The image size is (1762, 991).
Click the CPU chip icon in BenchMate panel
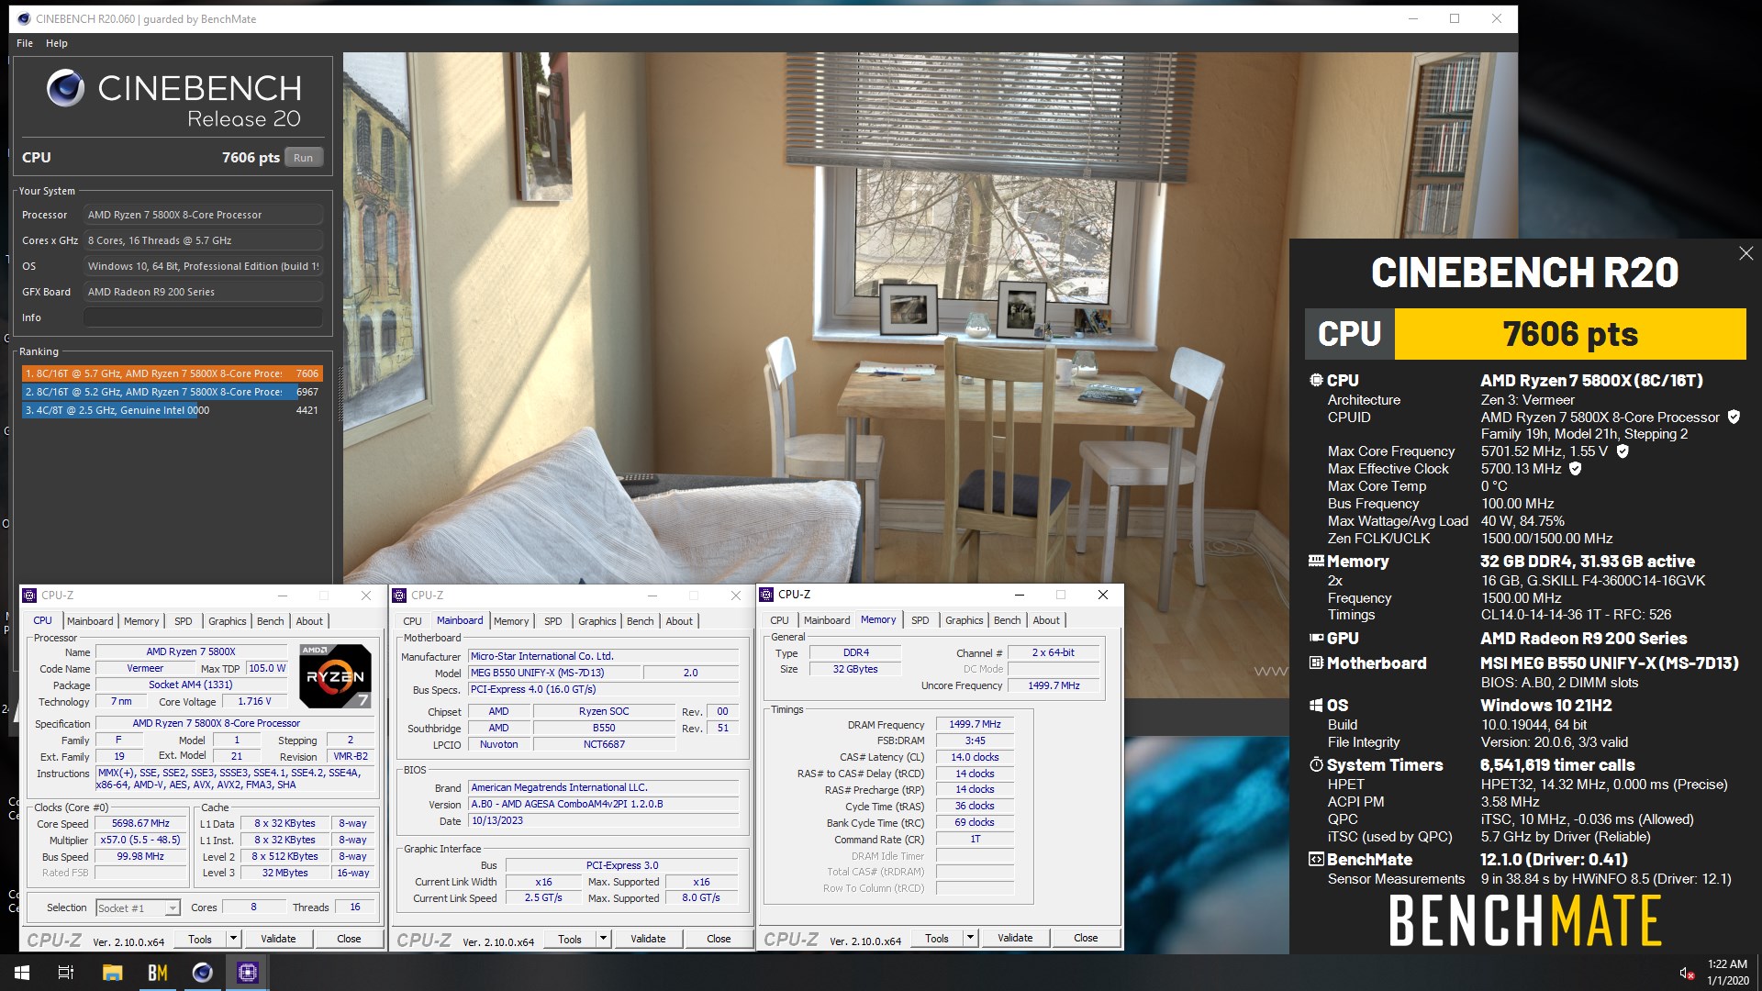pos(1316,380)
